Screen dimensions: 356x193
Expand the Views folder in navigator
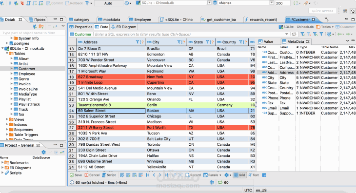[7, 119]
